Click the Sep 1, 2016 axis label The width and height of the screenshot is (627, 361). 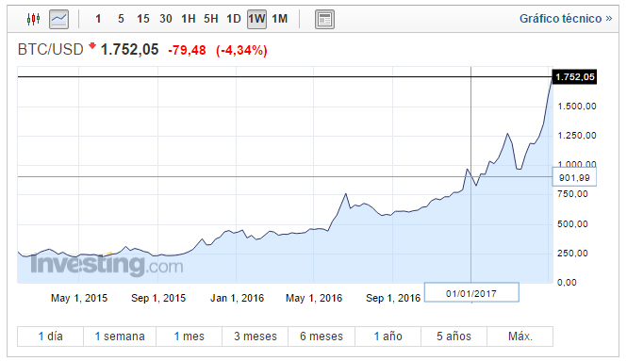point(393,298)
